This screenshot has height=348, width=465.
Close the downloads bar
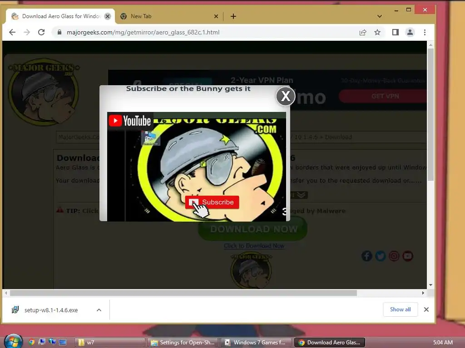click(426, 309)
